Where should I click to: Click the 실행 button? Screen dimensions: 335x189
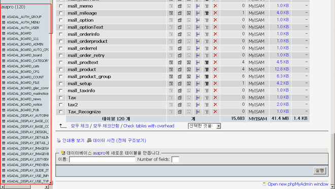tap(320, 170)
